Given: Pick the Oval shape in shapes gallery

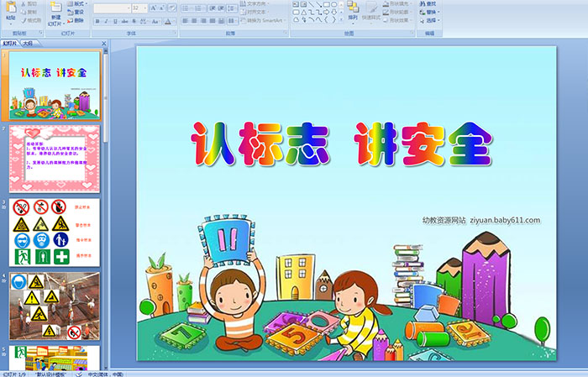Looking at the screenshot, I should [x=333, y=4].
